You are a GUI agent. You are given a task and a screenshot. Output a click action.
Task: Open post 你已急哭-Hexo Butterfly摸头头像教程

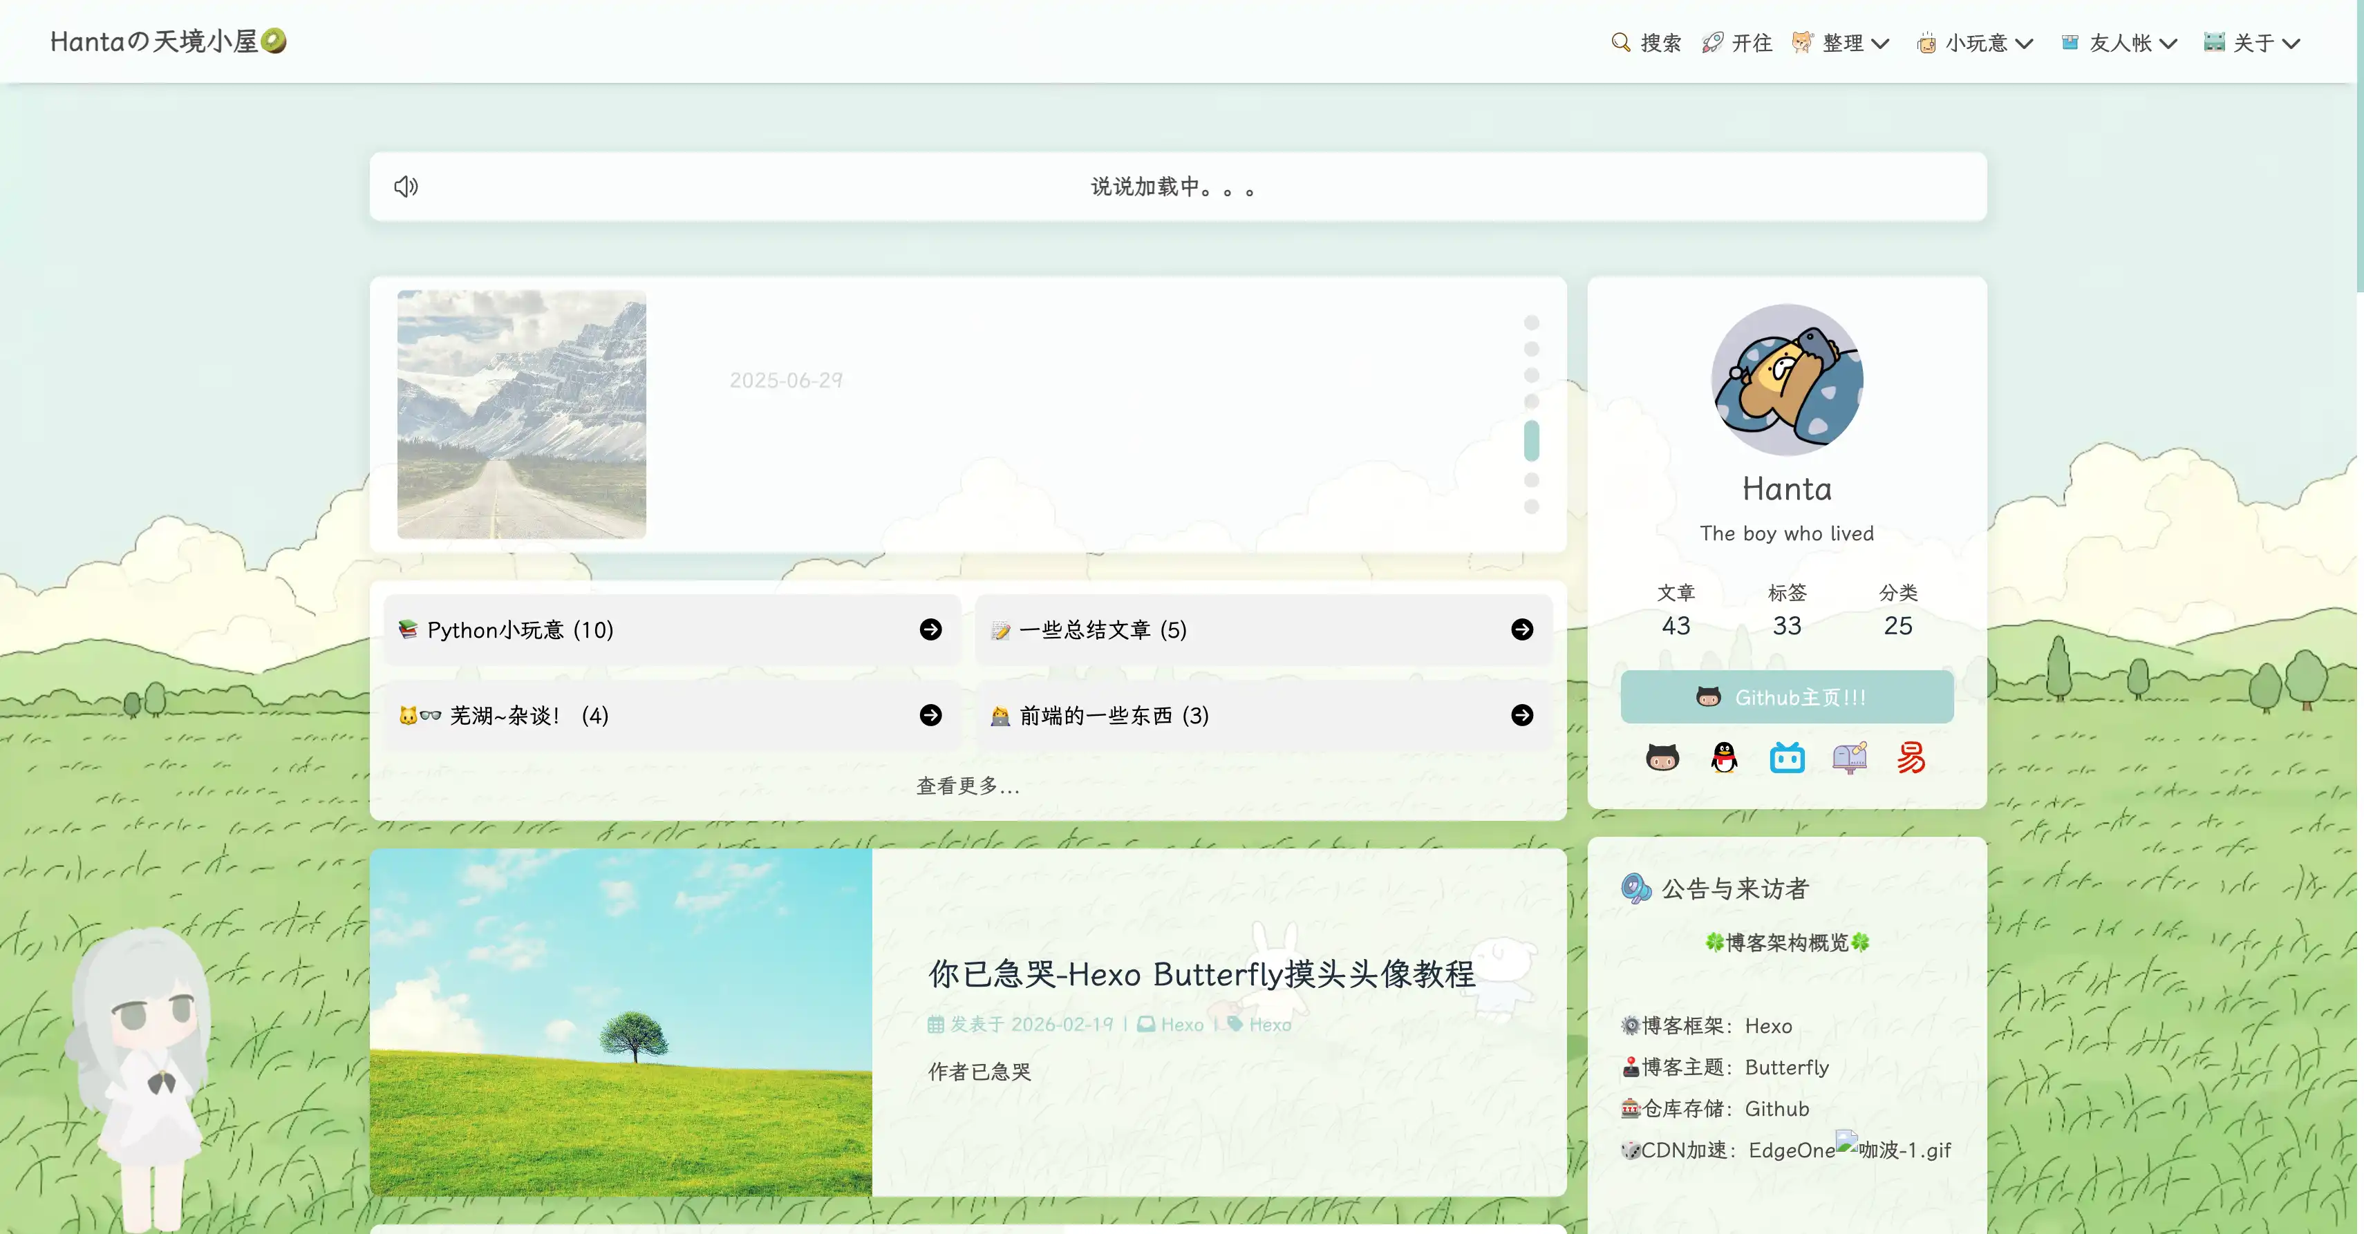click(x=1201, y=974)
